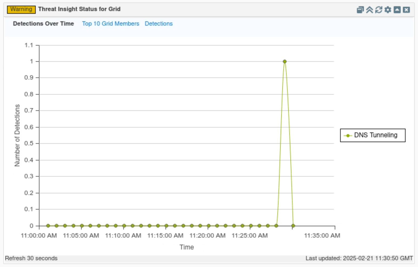The width and height of the screenshot is (418, 267).
Task: Click the Threat Insight Status for Grid title
Action: 79,9
